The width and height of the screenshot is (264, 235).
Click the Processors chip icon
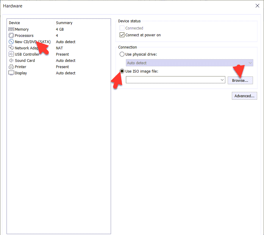[x=11, y=35]
